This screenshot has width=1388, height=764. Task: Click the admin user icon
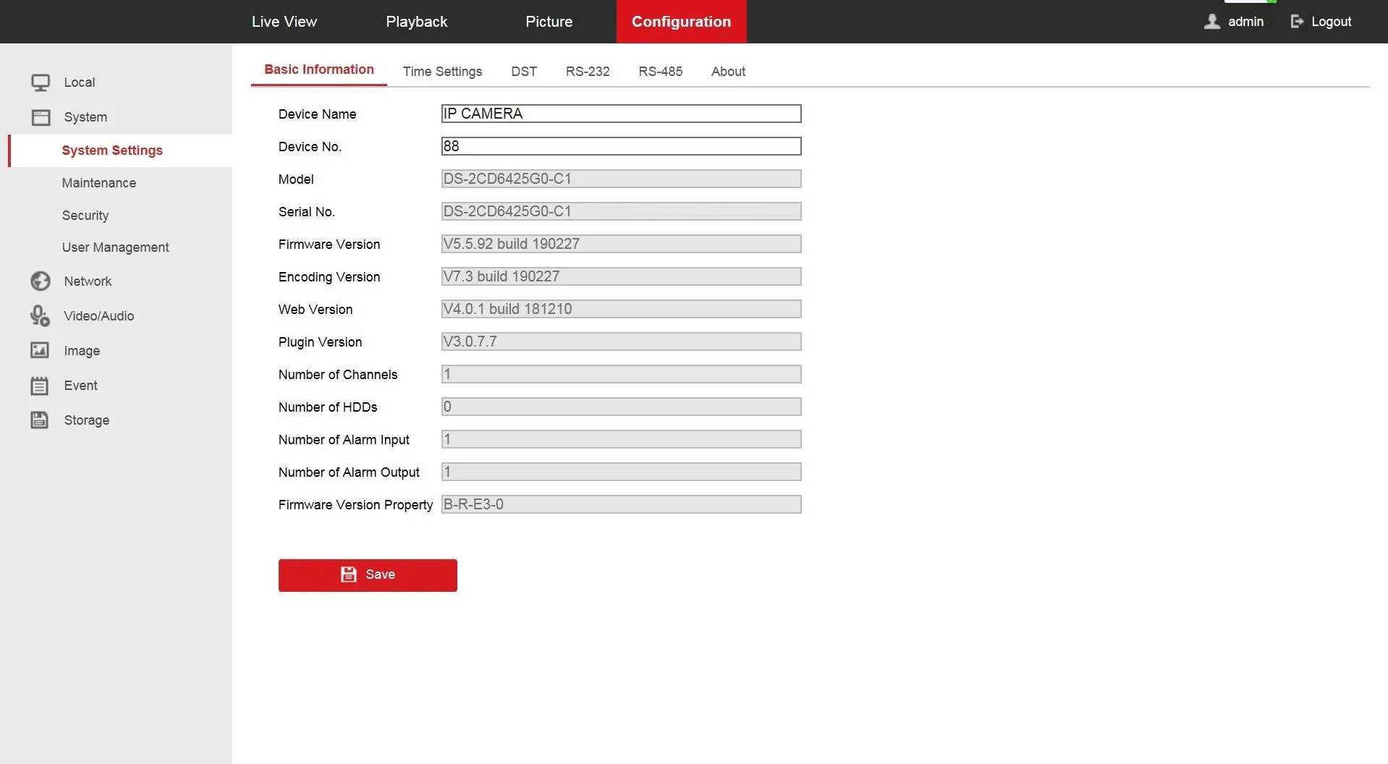[x=1212, y=22]
